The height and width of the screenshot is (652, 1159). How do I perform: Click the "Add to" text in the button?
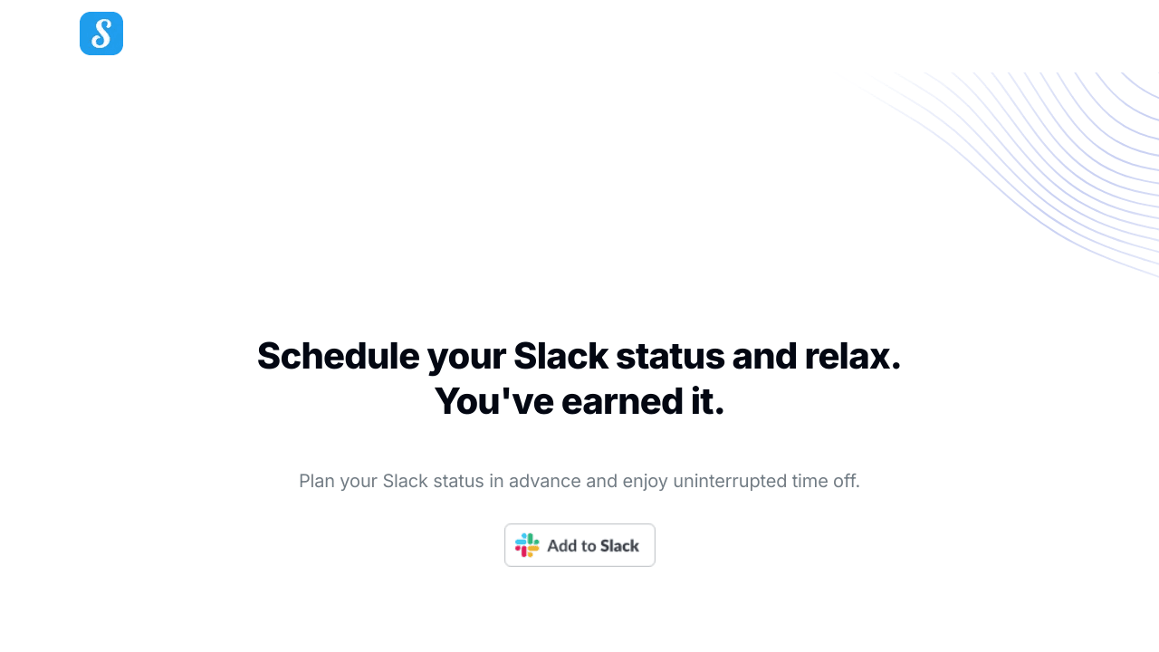point(571,546)
